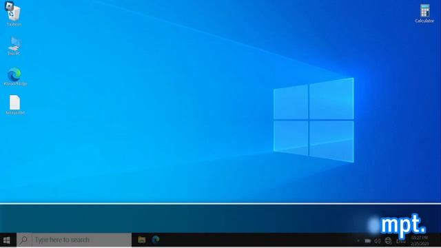Open the taskbar clock and date
This screenshot has height=248, width=441.
[420, 240]
